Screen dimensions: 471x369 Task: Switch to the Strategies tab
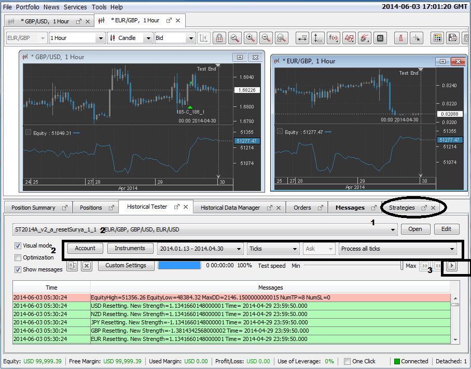coord(402,208)
